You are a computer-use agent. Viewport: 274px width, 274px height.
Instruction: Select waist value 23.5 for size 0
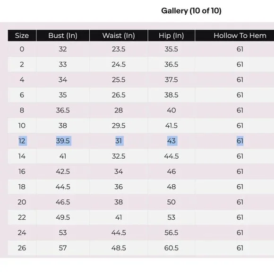pos(119,49)
